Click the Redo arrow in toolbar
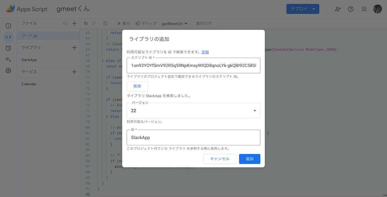 (x=94, y=23)
